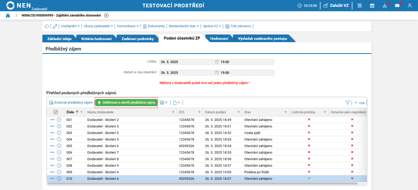Open the calendar icon in header
The width and height of the screenshot is (418, 190).
372,5
